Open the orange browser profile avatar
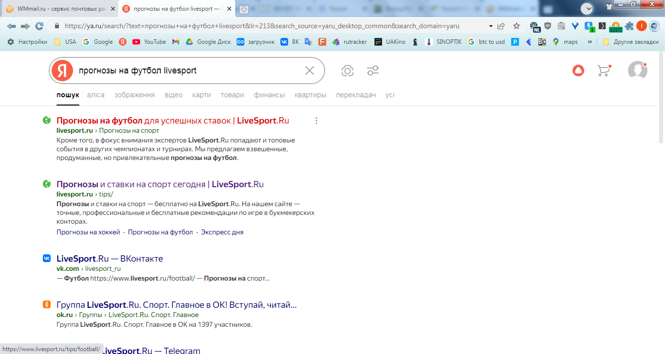This screenshot has width=665, height=354. coord(642,26)
